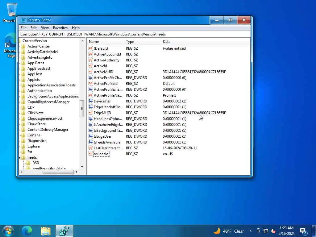Screen dimensions: 316x237
Task: Open the View menu
Action: tap(45, 28)
